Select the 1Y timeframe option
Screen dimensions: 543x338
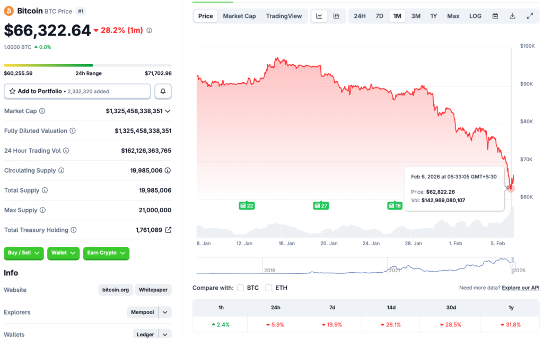click(434, 16)
